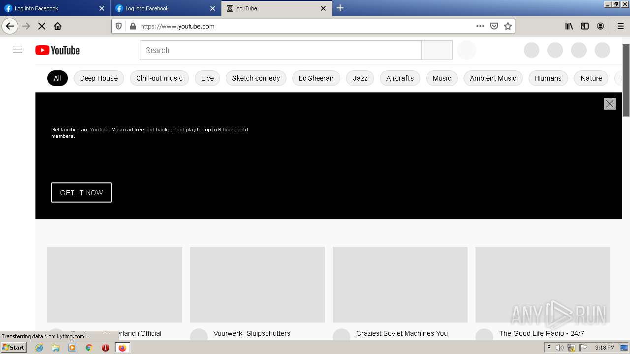
Task: Filter by Chill-out music chip
Action: click(159, 78)
